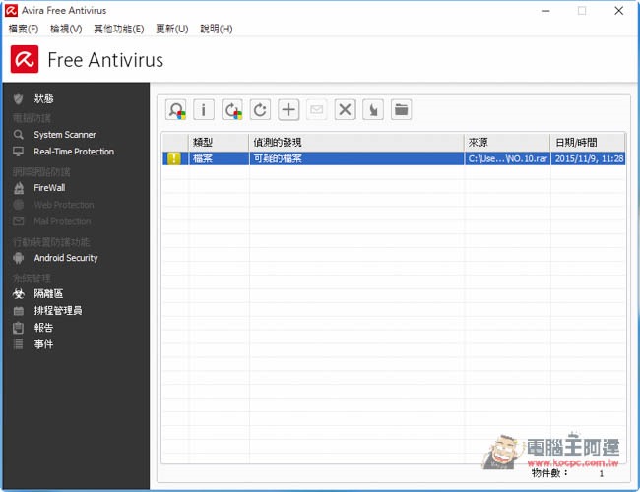Open object properties info icon
This screenshot has width=640, height=492.
[204, 110]
